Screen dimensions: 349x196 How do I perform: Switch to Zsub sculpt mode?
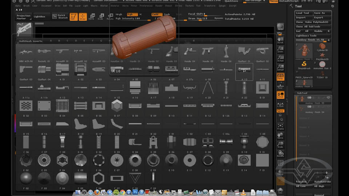[x=167, y=14]
